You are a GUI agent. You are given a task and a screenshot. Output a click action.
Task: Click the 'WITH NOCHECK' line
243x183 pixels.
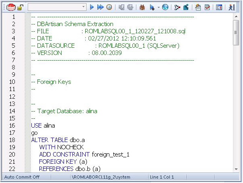[x=62, y=147]
